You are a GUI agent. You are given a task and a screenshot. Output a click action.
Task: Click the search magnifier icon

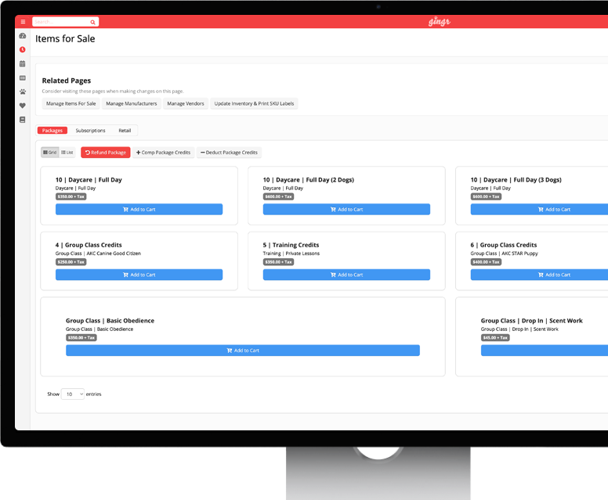coord(92,22)
